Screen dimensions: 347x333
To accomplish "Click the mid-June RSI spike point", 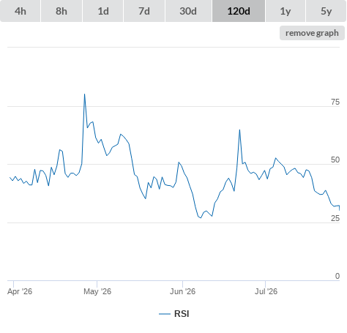I will click(x=239, y=130).
